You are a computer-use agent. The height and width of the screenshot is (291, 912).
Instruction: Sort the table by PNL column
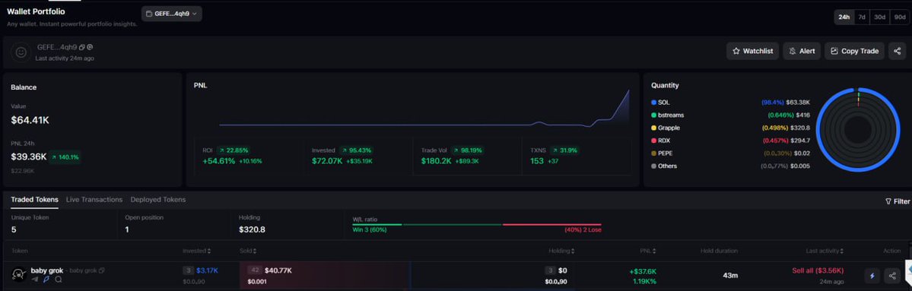648,251
